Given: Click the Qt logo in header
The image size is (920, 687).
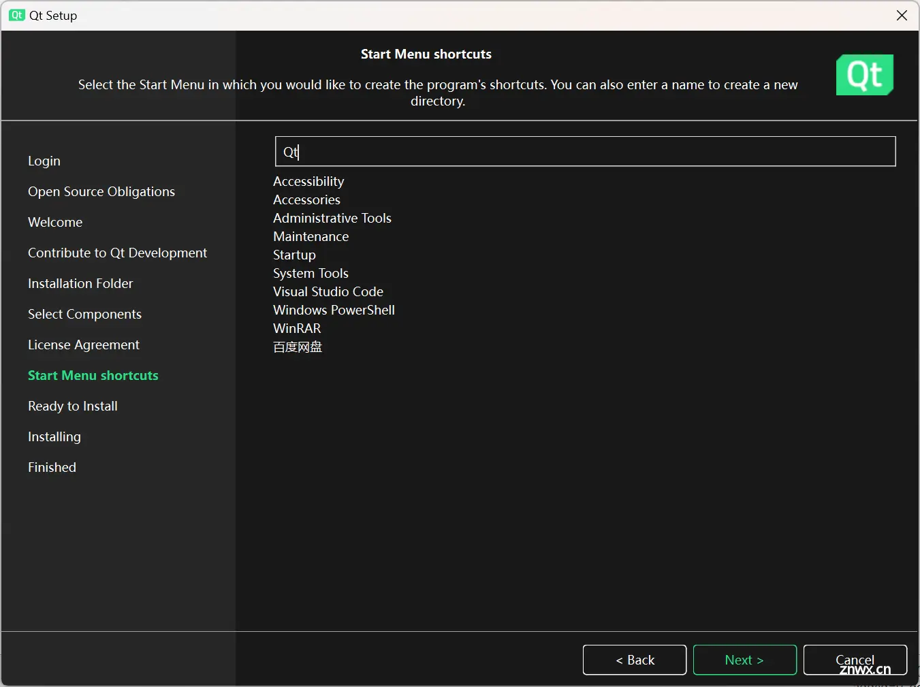Looking at the screenshot, I should pyautogui.click(x=865, y=75).
